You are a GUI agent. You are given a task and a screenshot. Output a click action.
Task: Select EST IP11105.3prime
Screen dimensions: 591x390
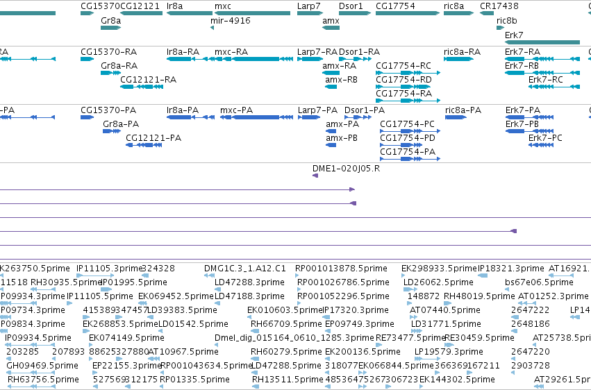pyautogui.click(x=109, y=269)
